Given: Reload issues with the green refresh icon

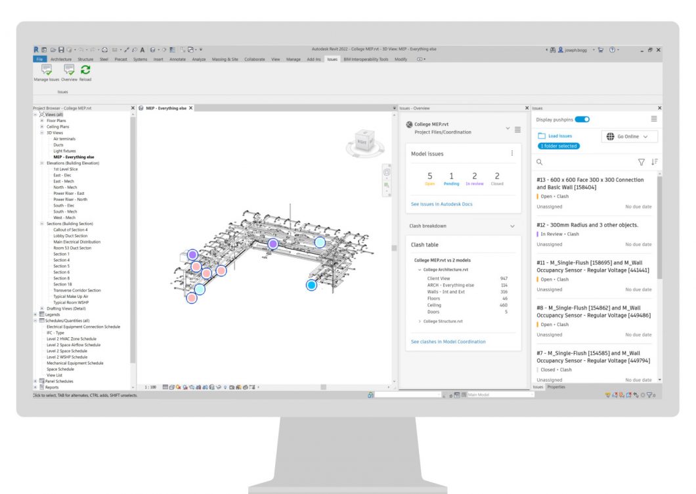Looking at the screenshot, I should [x=85, y=70].
